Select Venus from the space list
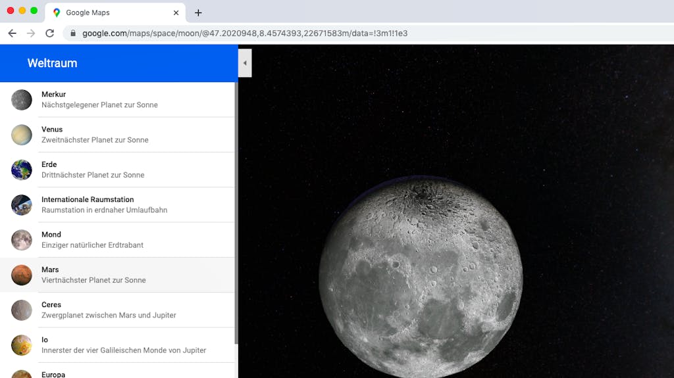The image size is (674, 378). 117,135
